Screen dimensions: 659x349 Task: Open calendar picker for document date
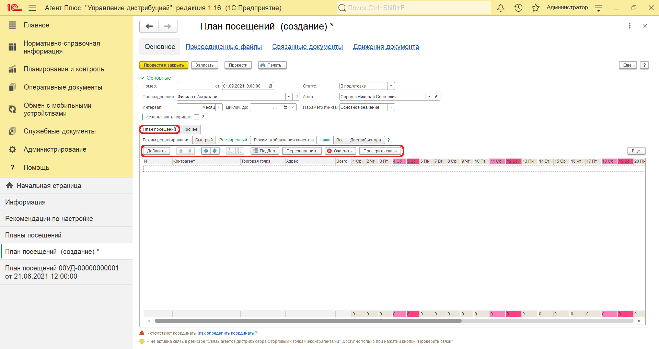(x=270, y=86)
